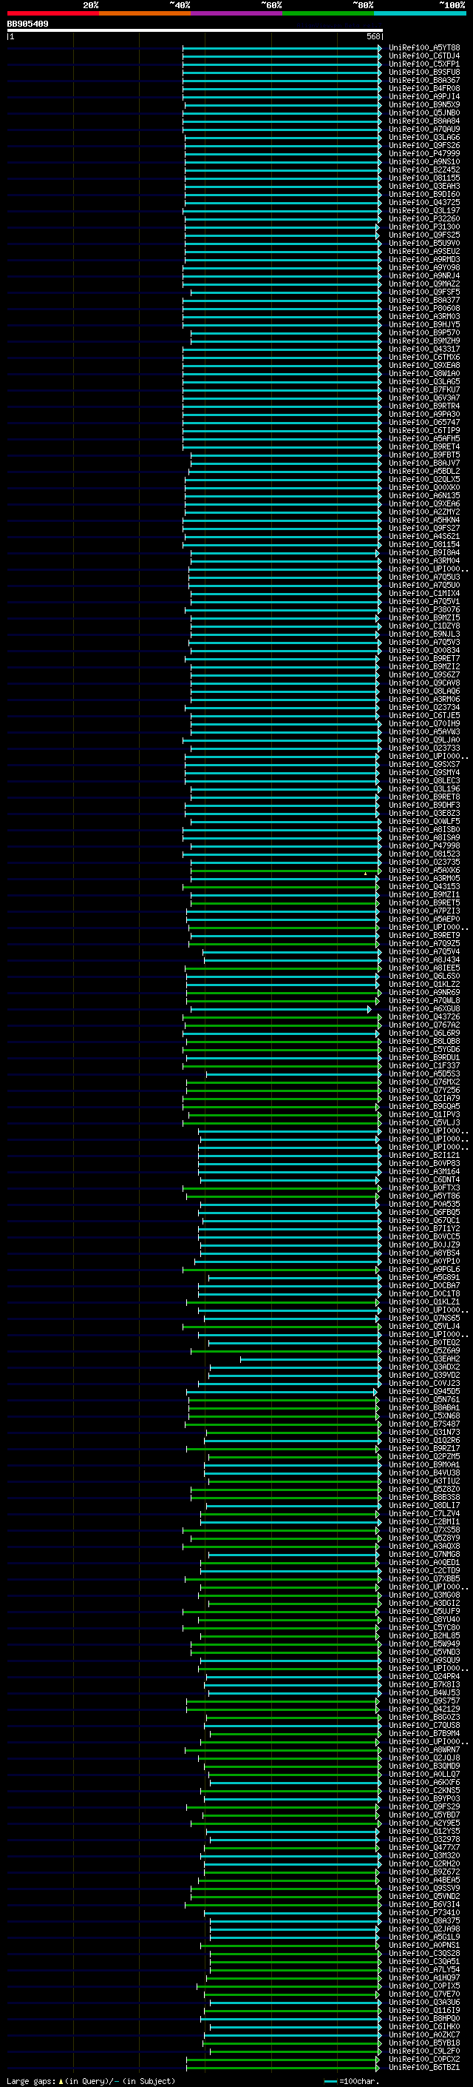Click the purple ~60% identity legend segment
Image resolution: width=473 pixels, height=2087 pixels.
pyautogui.click(x=237, y=13)
